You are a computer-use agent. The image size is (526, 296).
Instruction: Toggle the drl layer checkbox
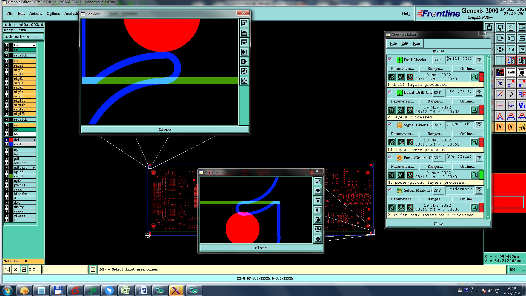(x=7, y=140)
